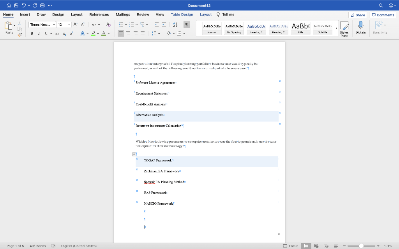Click the table move handle beside TOGAF
Image resolution: width=399 pixels, height=249 pixels.
pos(134,154)
